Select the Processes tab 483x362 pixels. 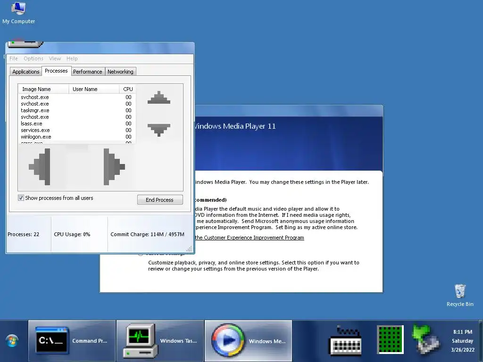(x=56, y=71)
